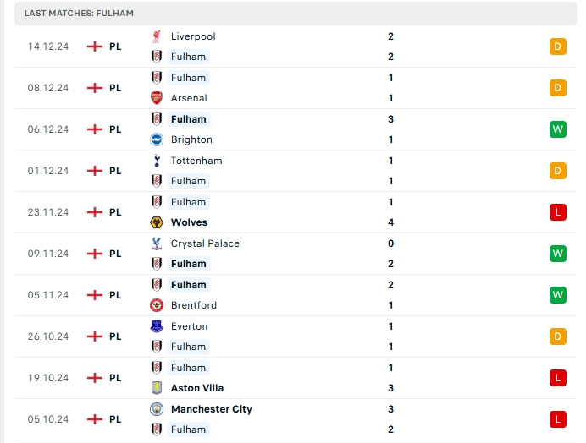Click the win badge for Brighton match
This screenshot has height=443, width=586.
(557, 129)
